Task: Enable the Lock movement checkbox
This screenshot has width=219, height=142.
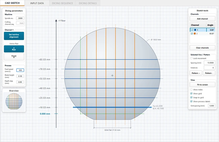Action: [191, 58]
